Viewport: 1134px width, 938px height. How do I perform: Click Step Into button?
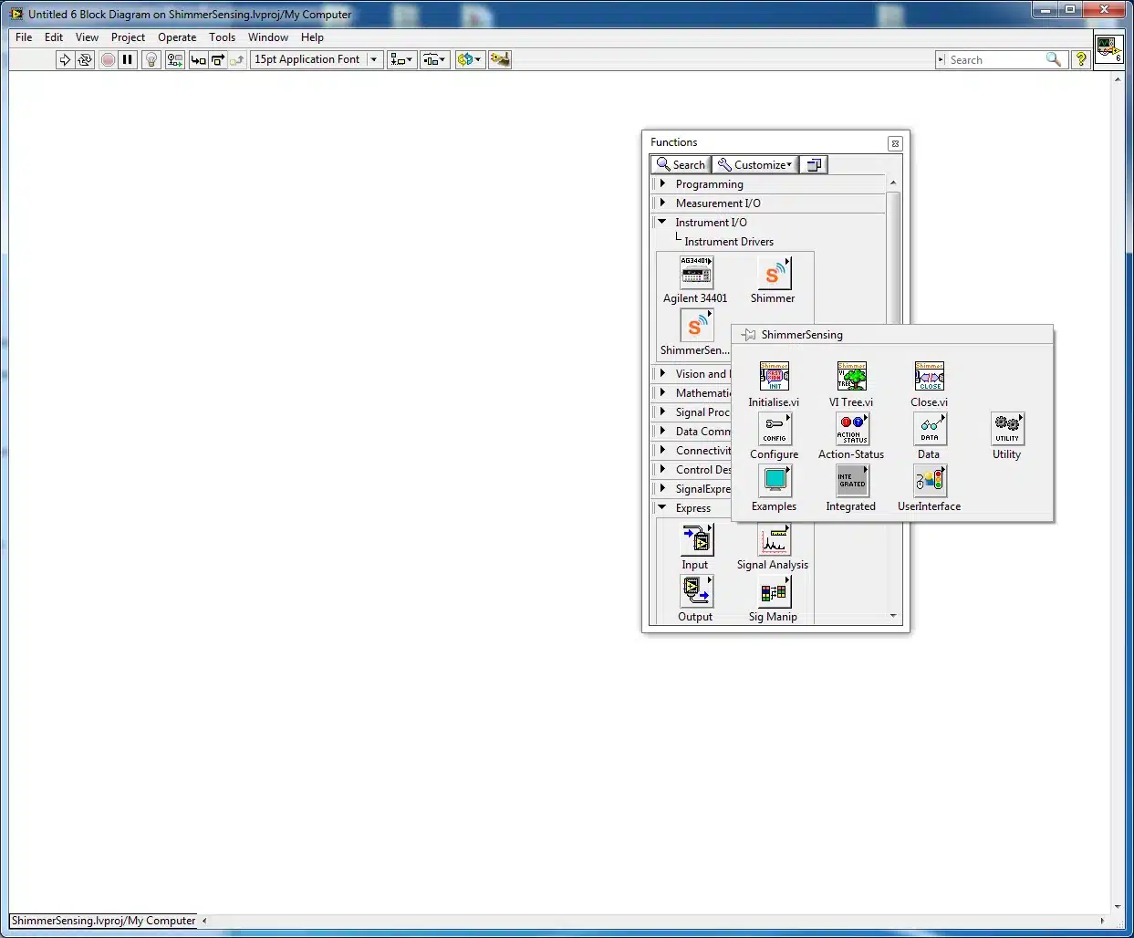click(198, 59)
